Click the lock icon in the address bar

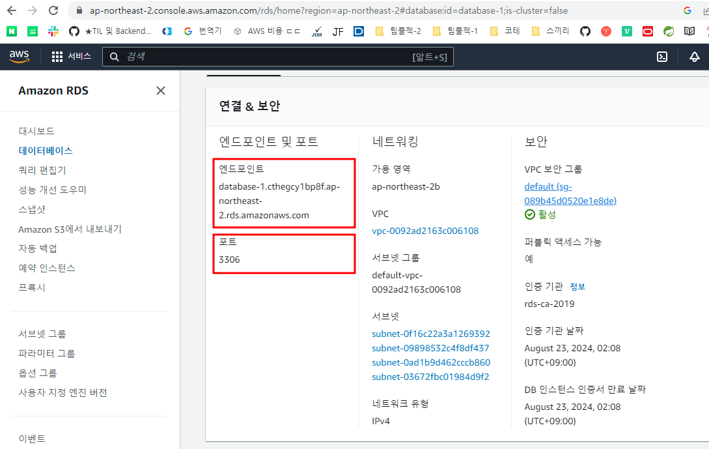click(x=79, y=10)
